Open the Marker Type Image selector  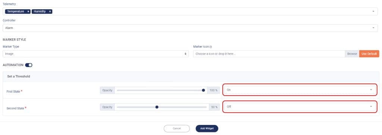[95, 54]
